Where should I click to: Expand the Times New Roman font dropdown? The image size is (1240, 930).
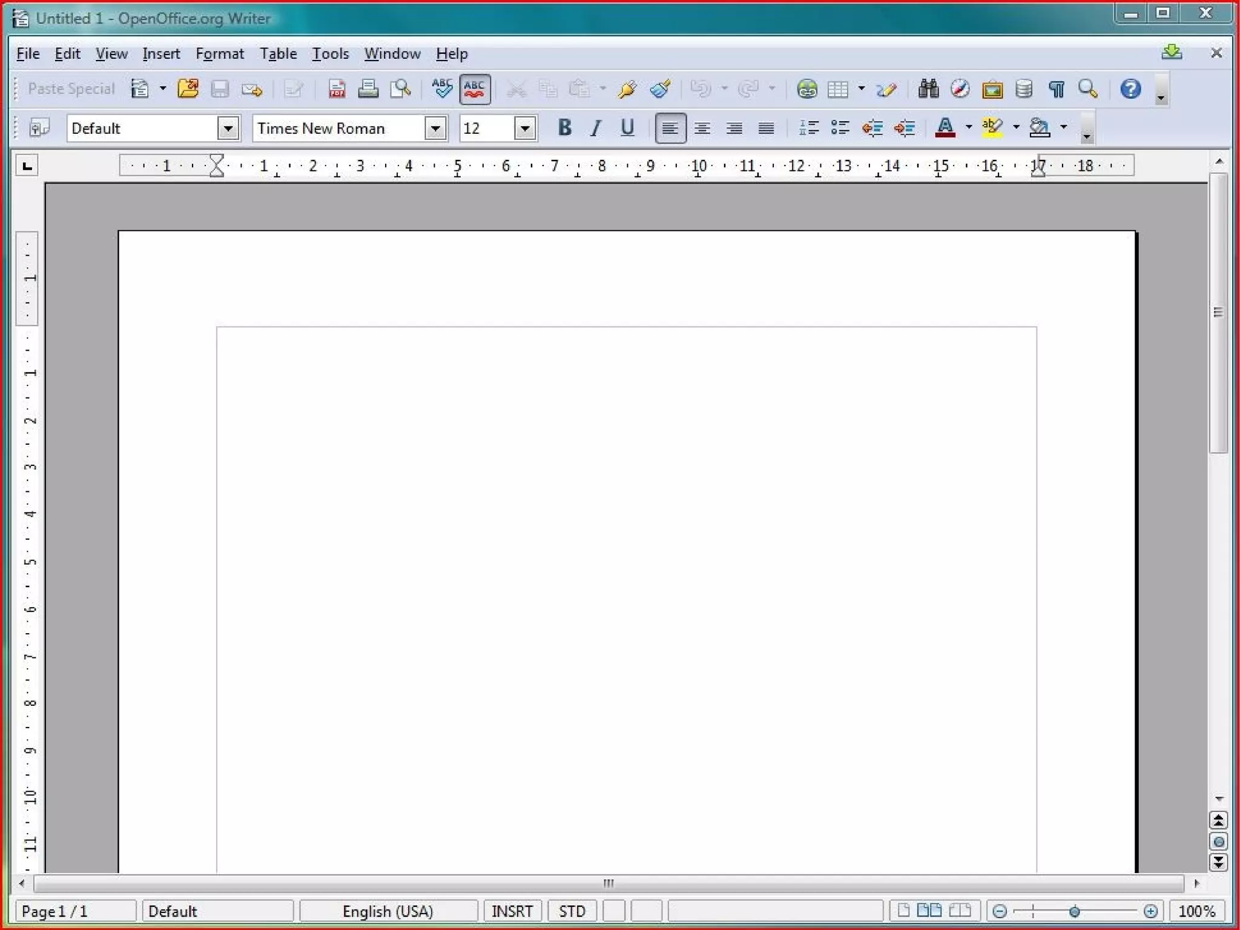(435, 128)
